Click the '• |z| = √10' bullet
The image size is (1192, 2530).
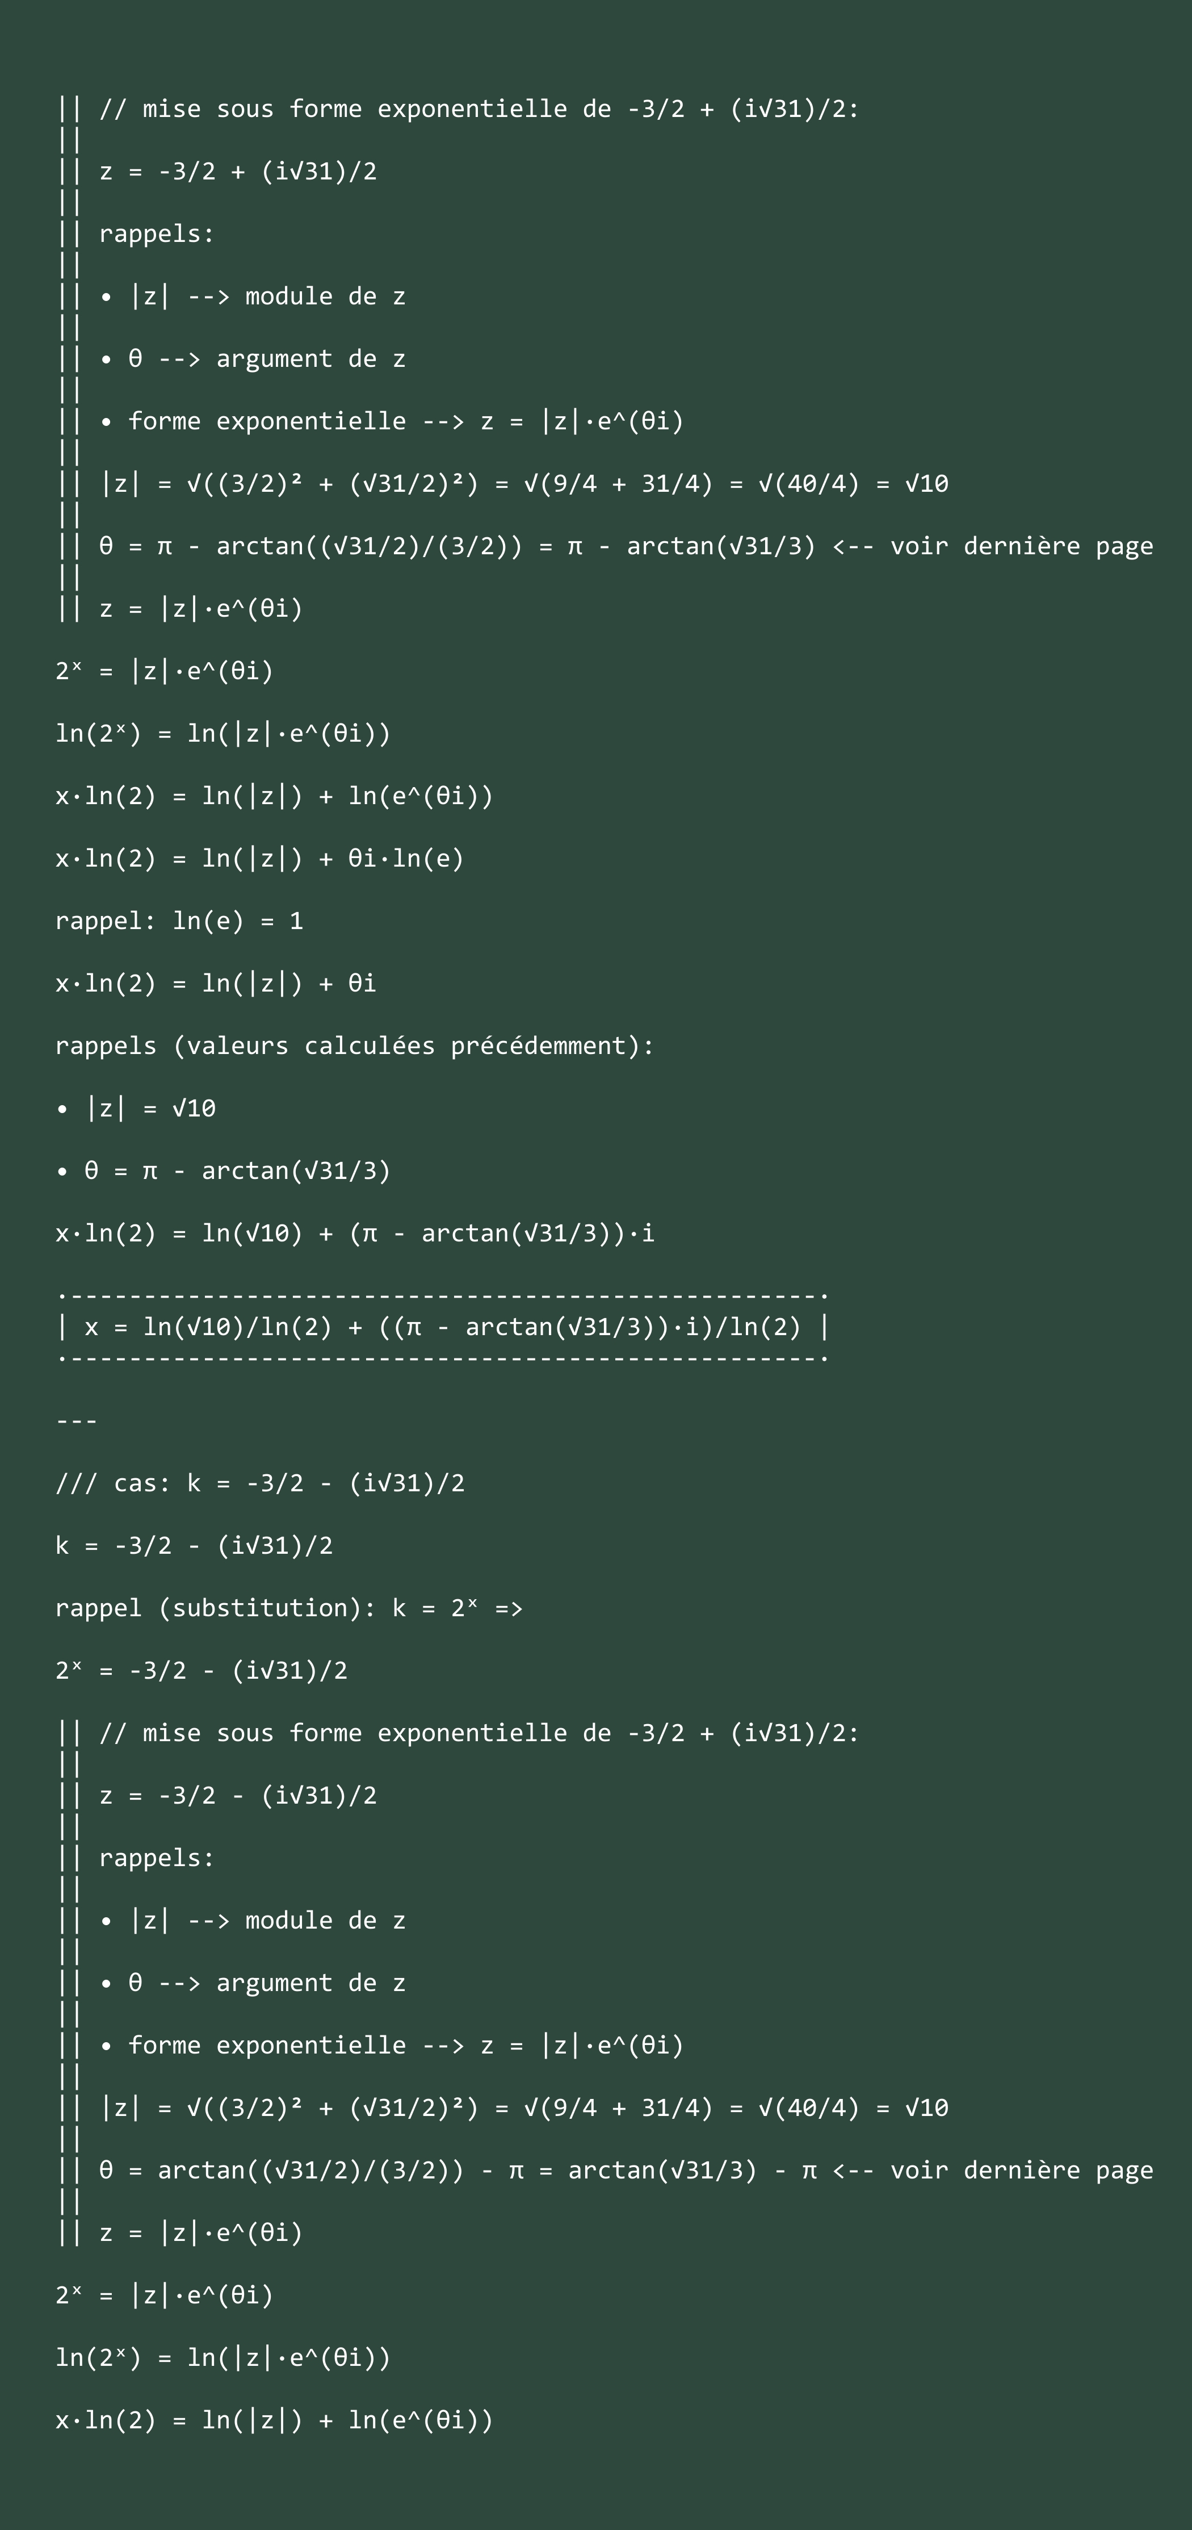pyautogui.click(x=136, y=1108)
